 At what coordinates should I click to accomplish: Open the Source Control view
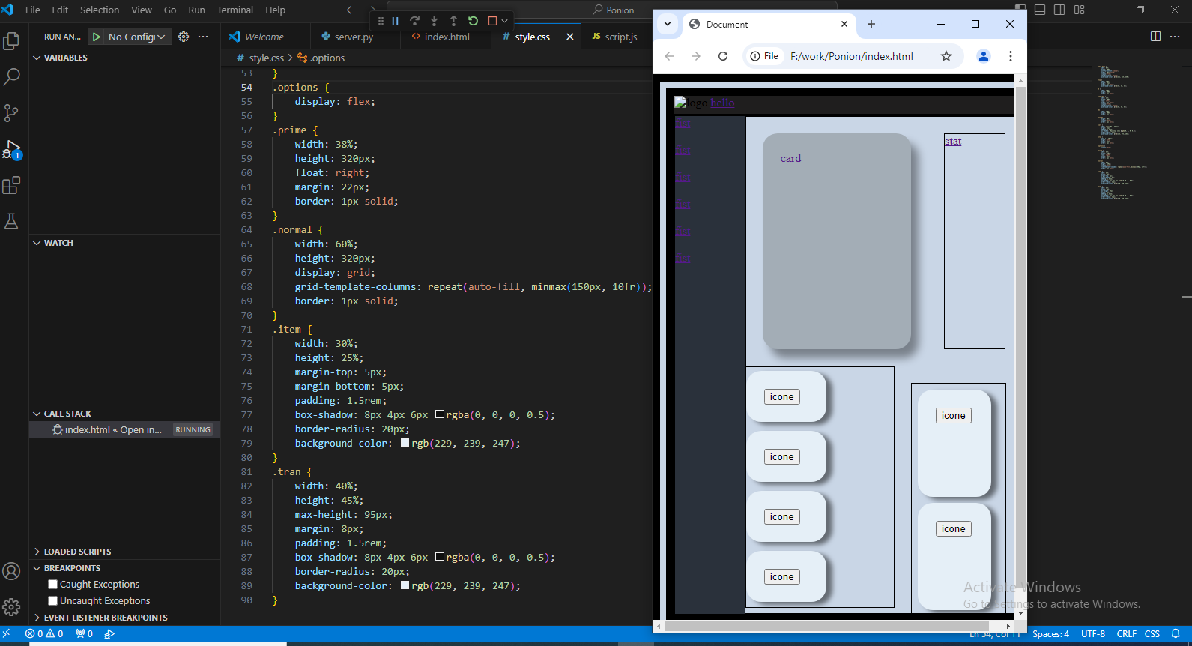click(x=11, y=112)
